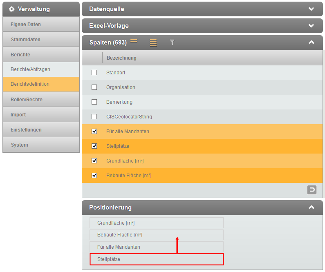This screenshot has width=325, height=272.
Task: Click the filter funnel icon in Spalten
Action: click(172, 42)
